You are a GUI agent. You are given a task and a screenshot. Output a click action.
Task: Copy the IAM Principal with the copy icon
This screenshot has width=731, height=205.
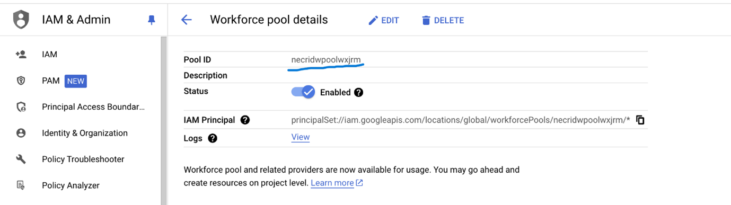click(x=640, y=120)
